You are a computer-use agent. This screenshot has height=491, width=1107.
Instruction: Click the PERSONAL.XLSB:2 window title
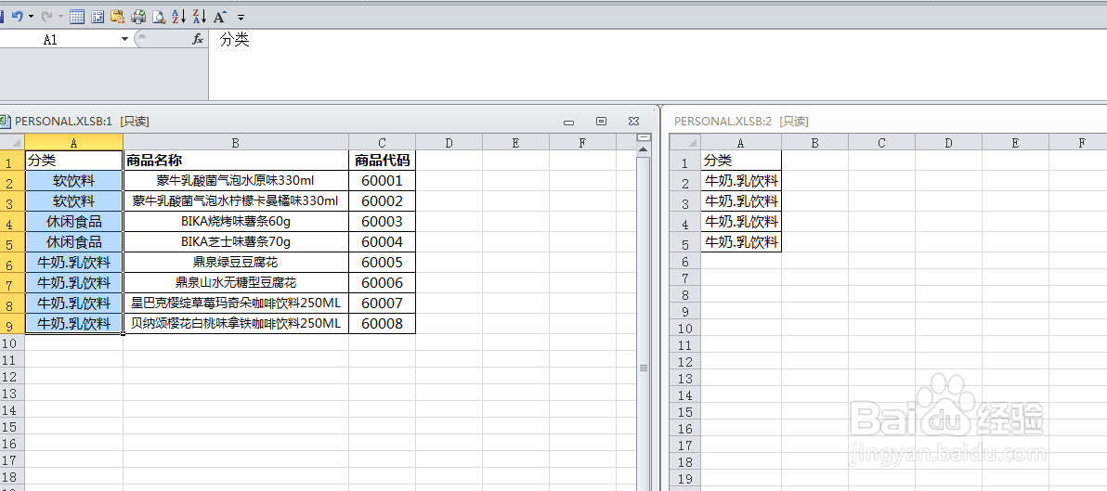[741, 122]
